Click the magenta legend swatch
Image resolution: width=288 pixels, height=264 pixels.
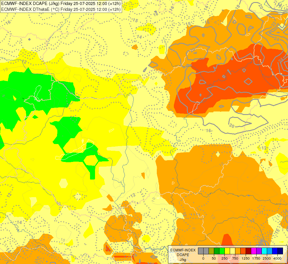pos(254,251)
